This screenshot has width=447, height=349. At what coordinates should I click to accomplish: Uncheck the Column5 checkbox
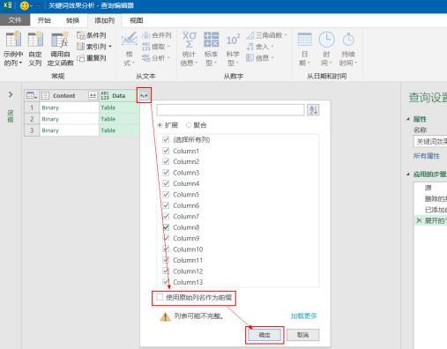coord(166,195)
